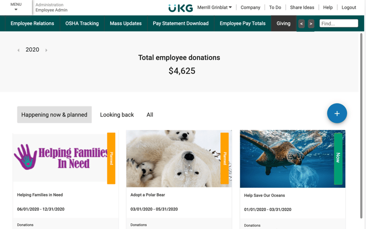Go to previous year arrow beside 2020
This screenshot has height=229, width=366.
tap(18, 50)
